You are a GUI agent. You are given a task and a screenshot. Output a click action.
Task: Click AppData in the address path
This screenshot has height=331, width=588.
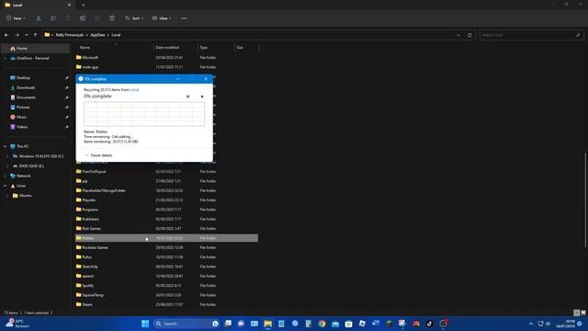pos(97,35)
